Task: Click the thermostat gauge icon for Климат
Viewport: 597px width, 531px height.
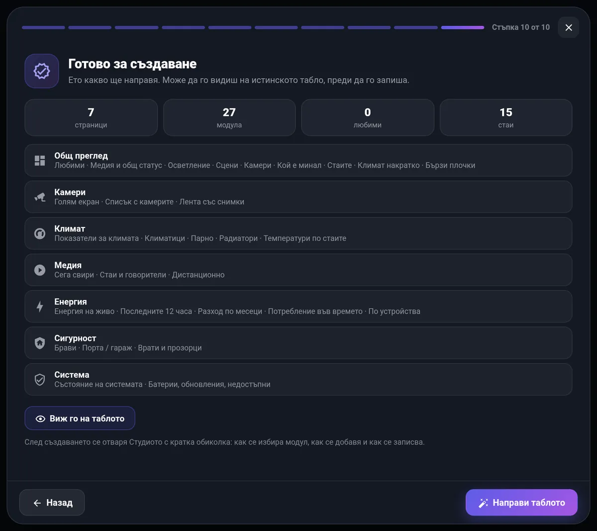Action: coord(40,233)
